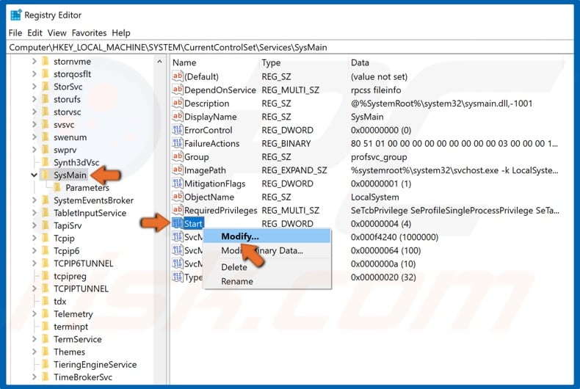Select the swprv key in the tree
580x389 pixels.
65,150
